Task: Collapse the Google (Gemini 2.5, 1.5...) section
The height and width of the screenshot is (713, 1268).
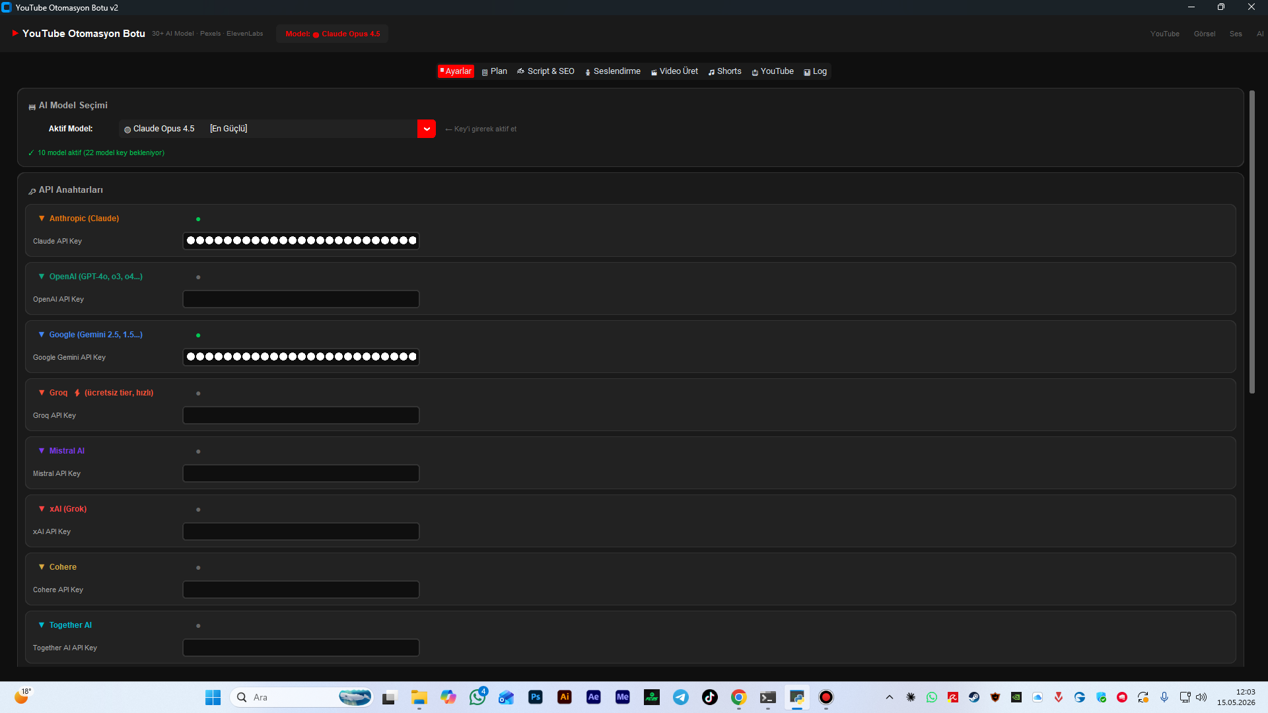Action: 90,335
